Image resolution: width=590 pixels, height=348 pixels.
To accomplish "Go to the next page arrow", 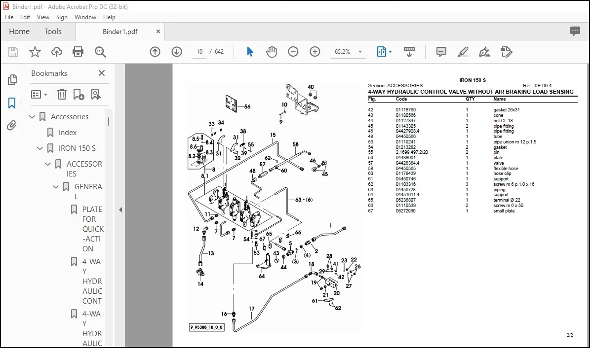I will (x=177, y=52).
